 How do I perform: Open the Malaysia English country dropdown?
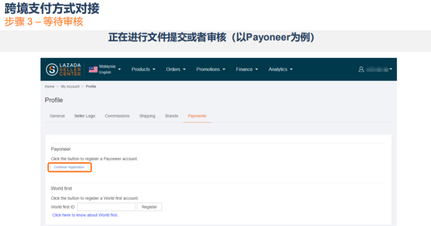[105, 70]
